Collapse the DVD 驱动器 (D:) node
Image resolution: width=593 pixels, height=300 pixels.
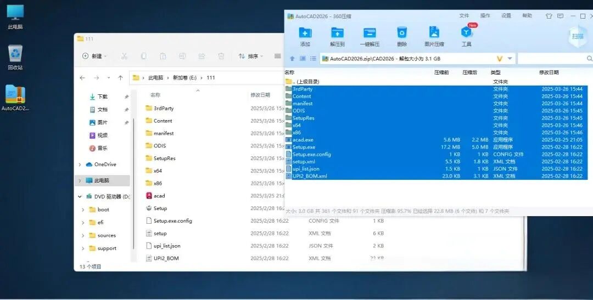coord(80,196)
